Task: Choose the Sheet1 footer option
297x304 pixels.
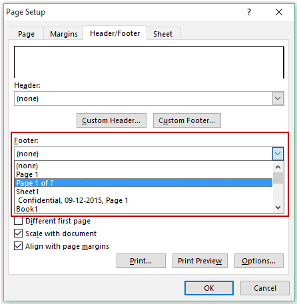Action: (143, 192)
